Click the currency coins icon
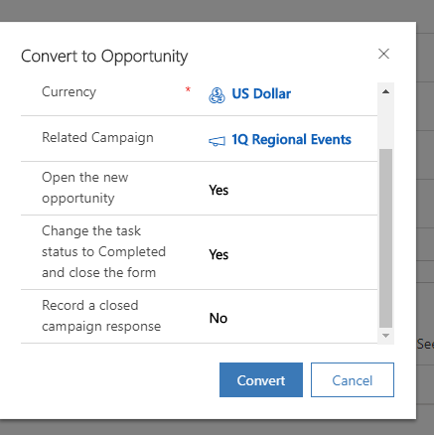 click(217, 95)
